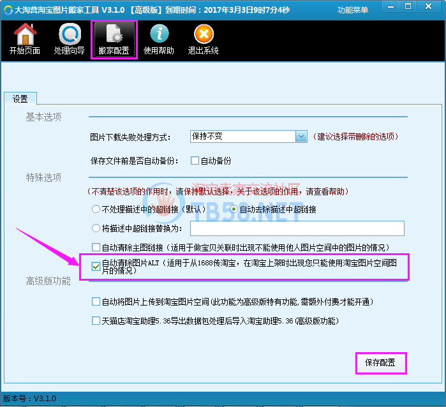Click the 版本号:V3.1.0 status text
The height and width of the screenshot is (407, 446).
point(29,399)
